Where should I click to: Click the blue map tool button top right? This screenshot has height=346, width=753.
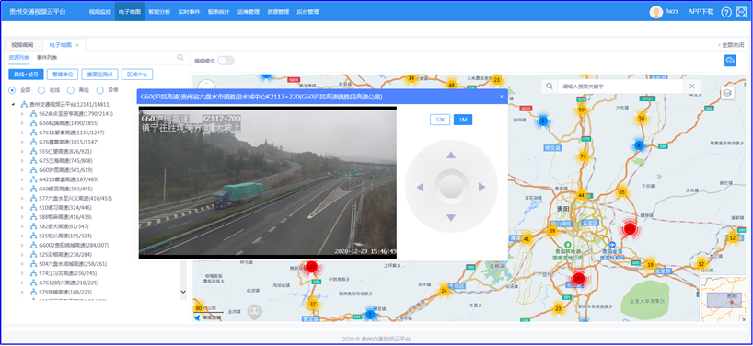pos(730,61)
